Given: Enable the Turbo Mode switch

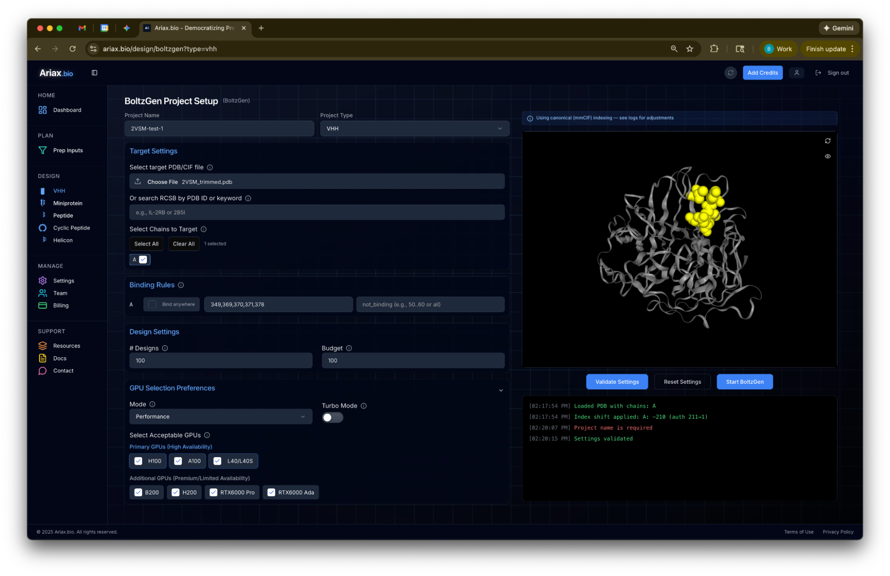Looking at the screenshot, I should click(332, 418).
